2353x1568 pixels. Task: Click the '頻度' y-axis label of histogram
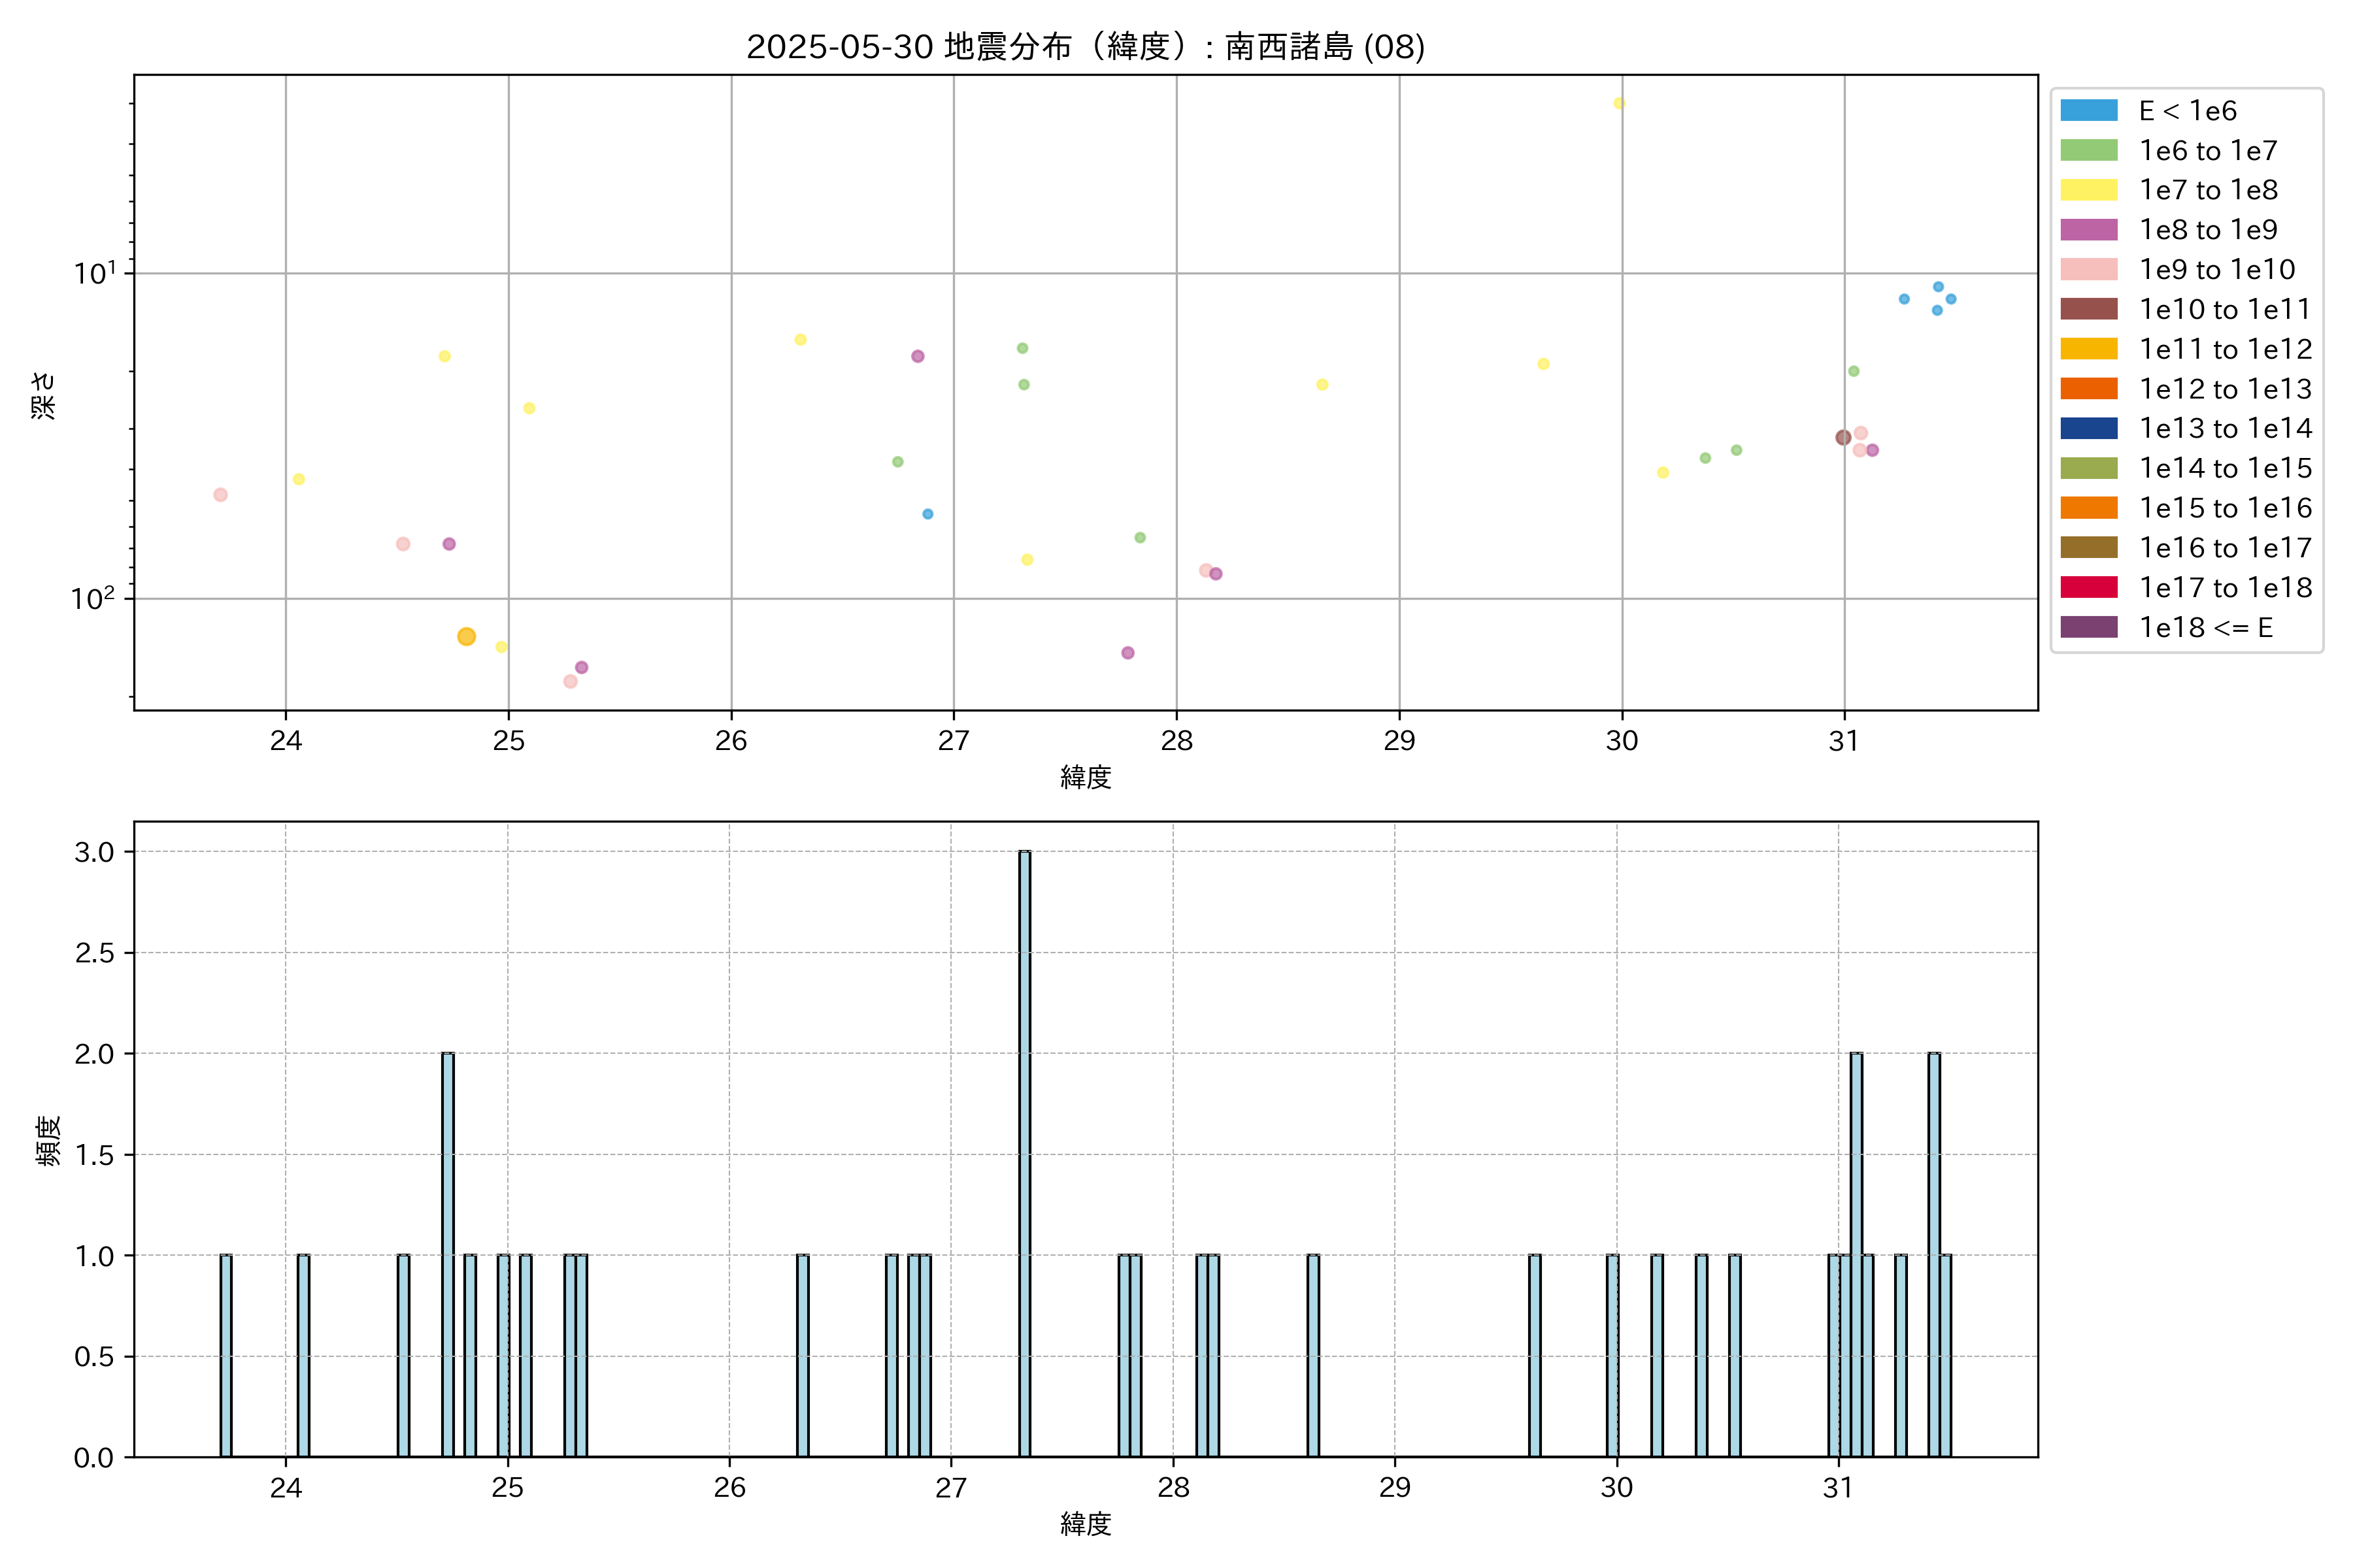point(47,1140)
